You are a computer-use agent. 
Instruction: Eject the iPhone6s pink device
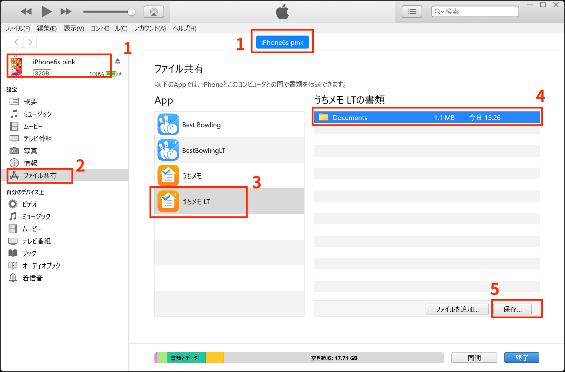pos(117,61)
